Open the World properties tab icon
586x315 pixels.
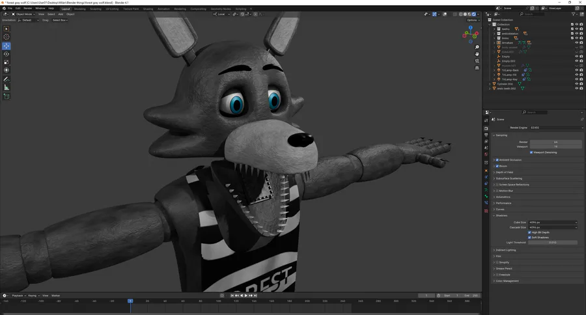tap(486, 154)
